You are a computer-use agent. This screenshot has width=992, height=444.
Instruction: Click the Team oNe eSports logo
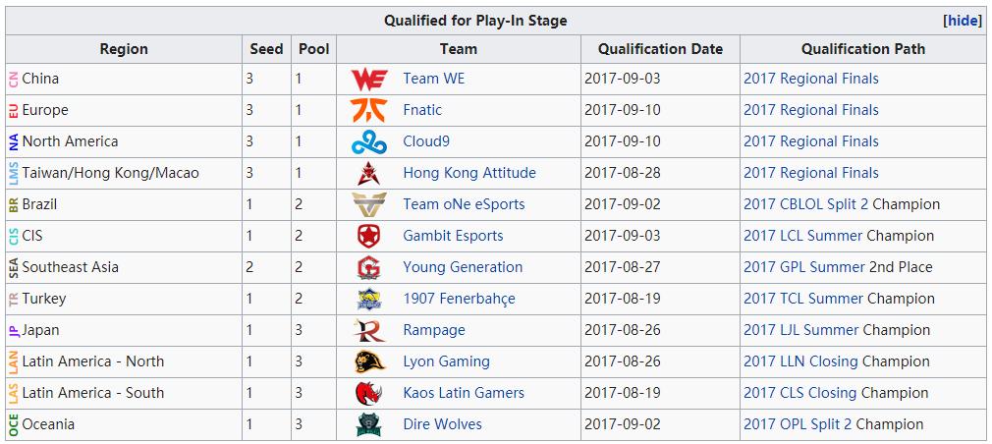coord(369,205)
